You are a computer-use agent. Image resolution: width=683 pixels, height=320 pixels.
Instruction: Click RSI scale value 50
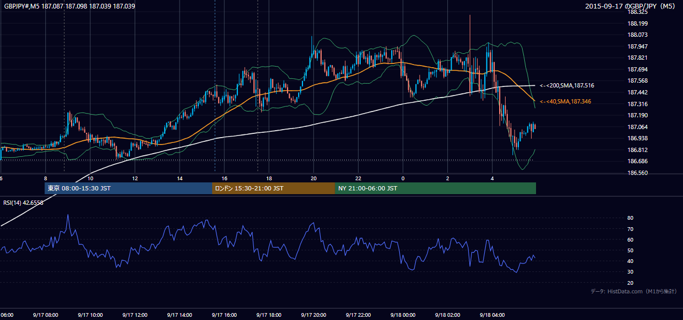click(x=631, y=250)
